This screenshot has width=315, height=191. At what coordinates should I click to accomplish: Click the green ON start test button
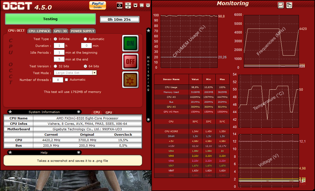point(130,43)
